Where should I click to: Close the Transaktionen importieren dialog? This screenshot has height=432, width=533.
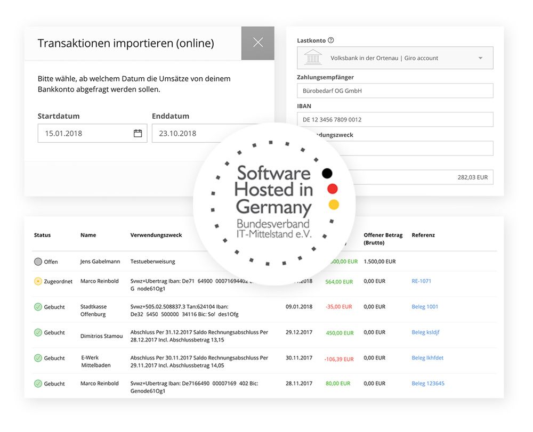257,43
